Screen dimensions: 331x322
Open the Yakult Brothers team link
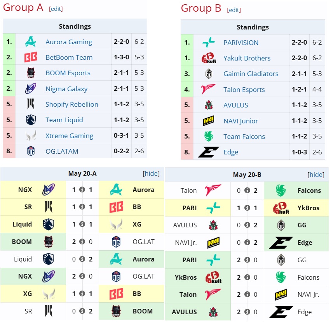(247, 58)
